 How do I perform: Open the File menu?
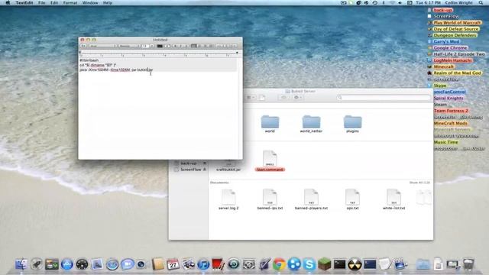point(41,3)
